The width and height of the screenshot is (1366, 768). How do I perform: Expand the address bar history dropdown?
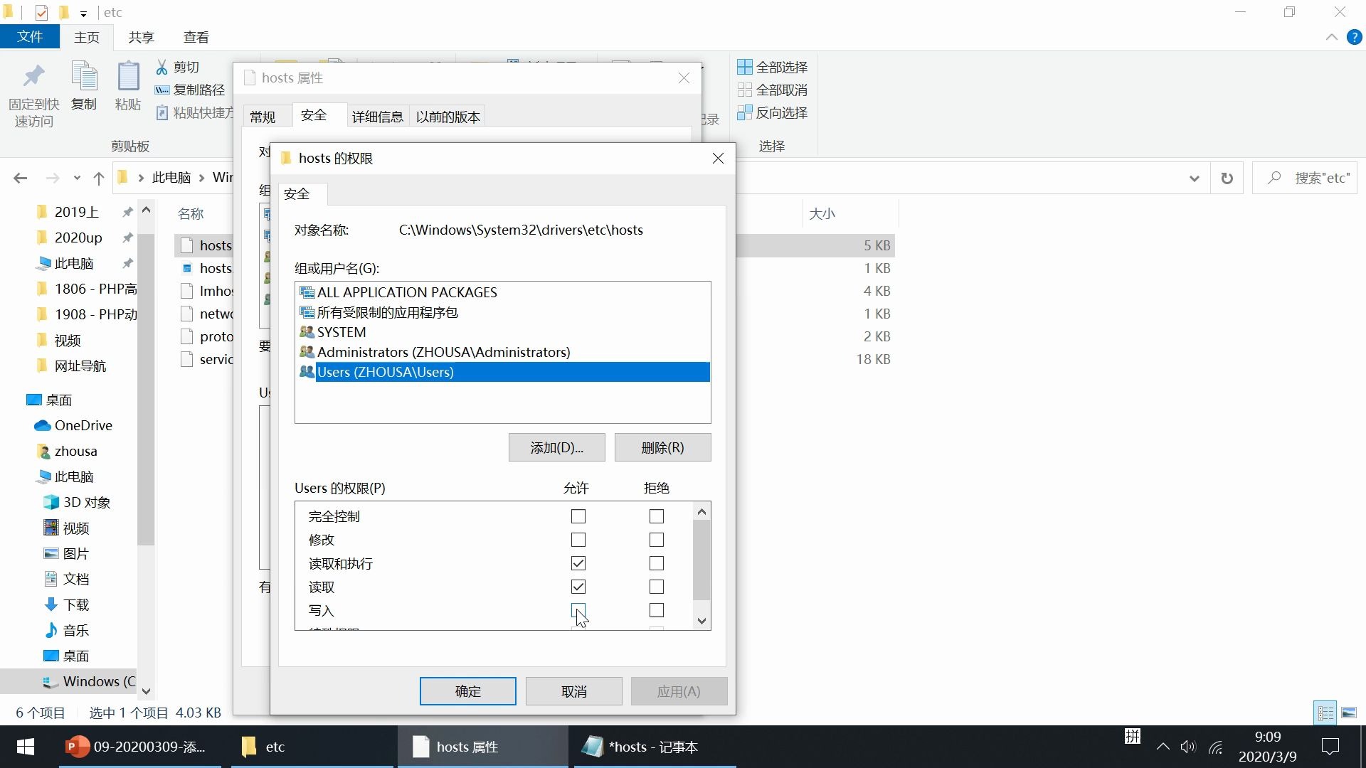[x=1195, y=178]
